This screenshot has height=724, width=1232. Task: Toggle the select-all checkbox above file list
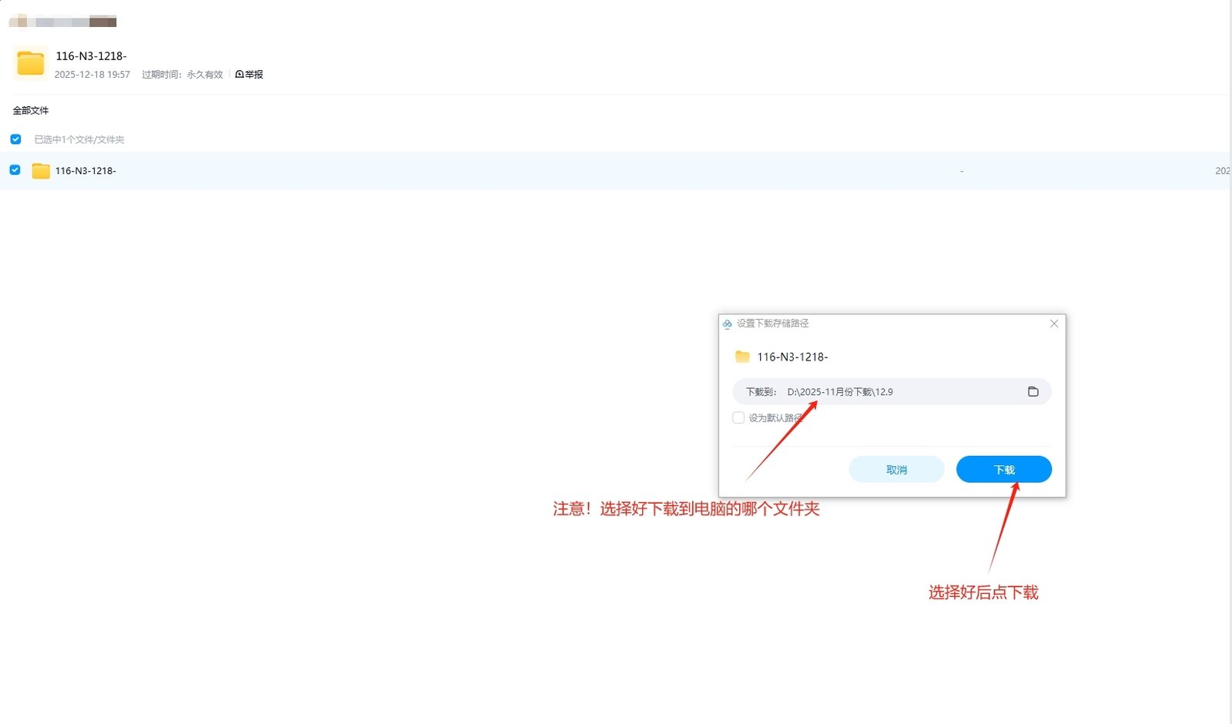coord(15,139)
